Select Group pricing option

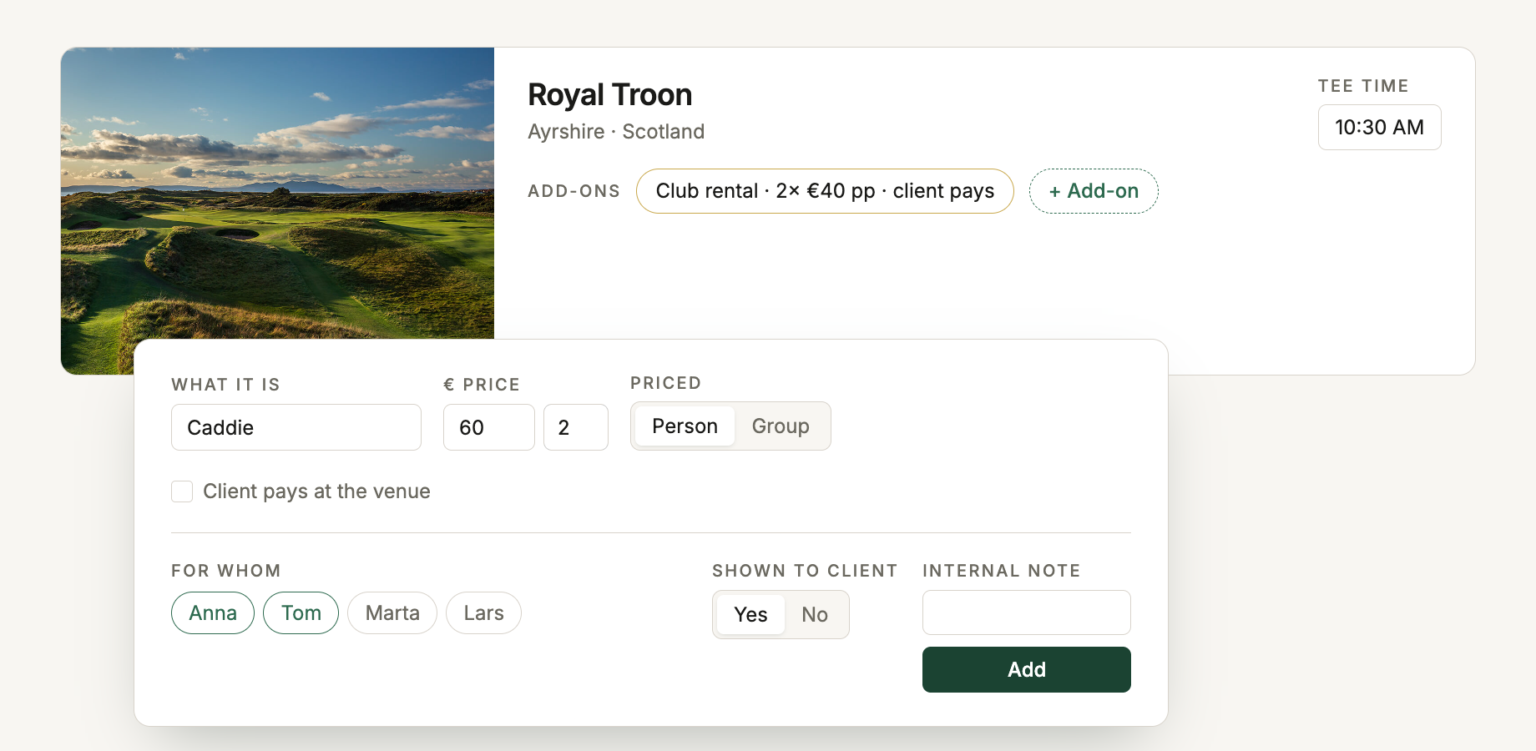[781, 426]
